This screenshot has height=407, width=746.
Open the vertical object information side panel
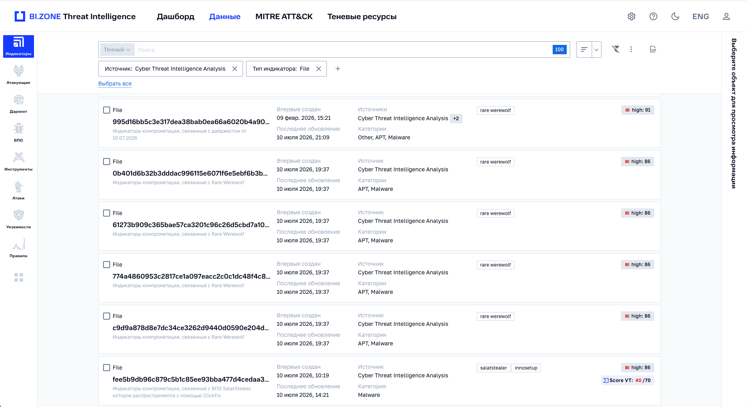pos(734,113)
